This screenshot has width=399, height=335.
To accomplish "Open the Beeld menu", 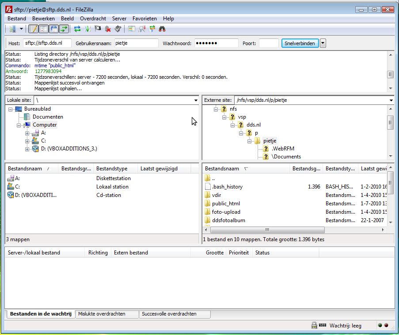I will click(x=67, y=19).
